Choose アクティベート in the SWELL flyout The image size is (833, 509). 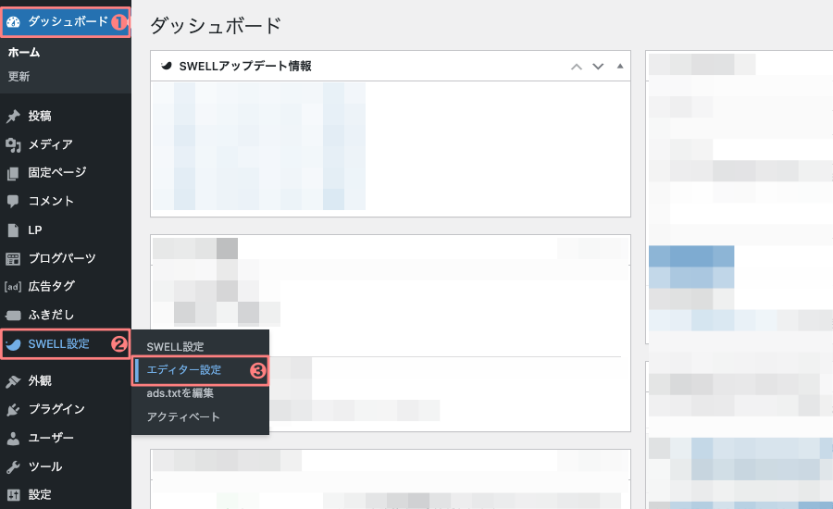183,417
